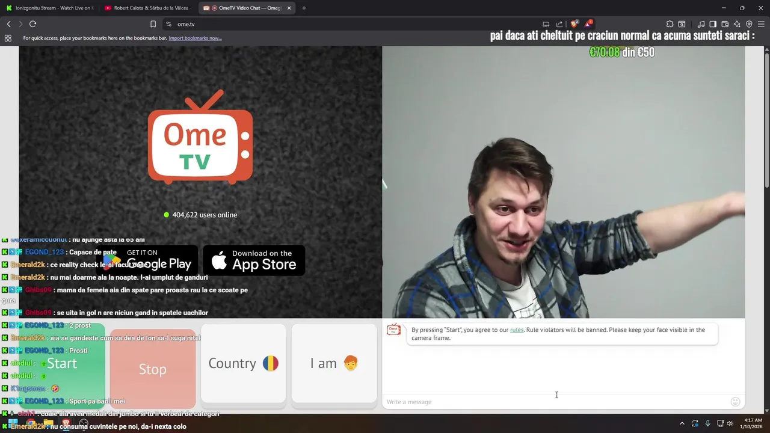
Task: Click the tab search icon in the toolbar
Action: point(682,24)
